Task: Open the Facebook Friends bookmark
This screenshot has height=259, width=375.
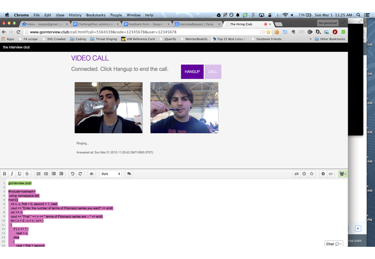Action: tap(266, 39)
